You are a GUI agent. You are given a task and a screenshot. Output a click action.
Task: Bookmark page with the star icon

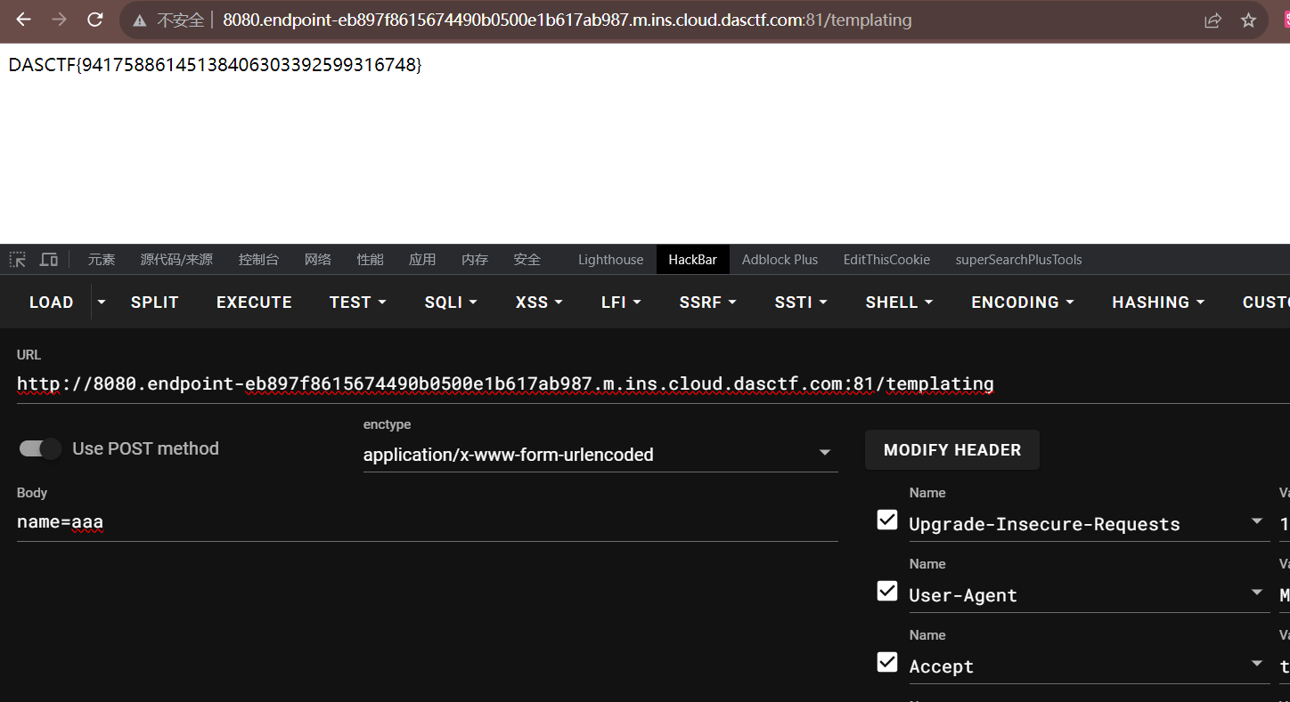coord(1248,20)
